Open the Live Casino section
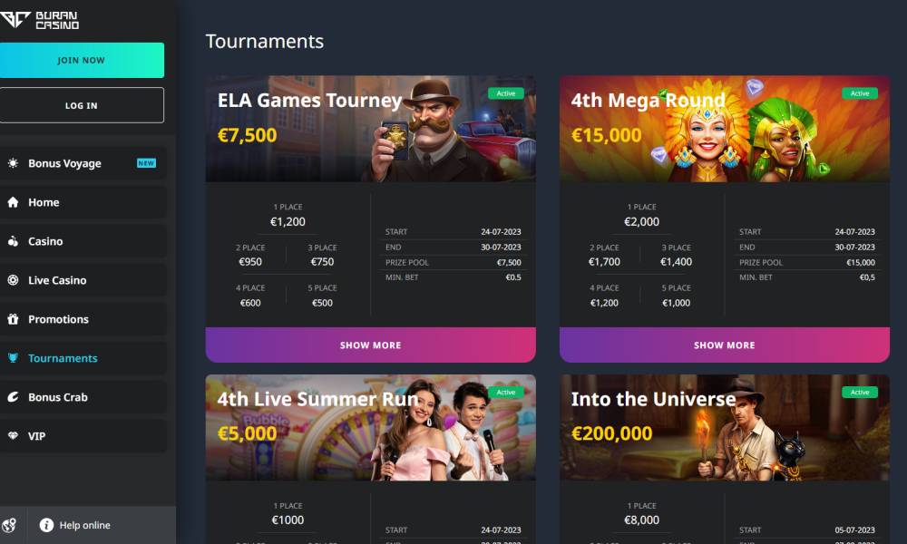 (83, 280)
